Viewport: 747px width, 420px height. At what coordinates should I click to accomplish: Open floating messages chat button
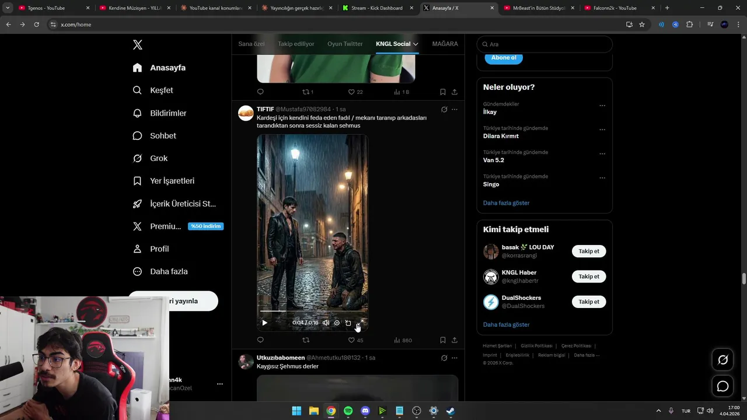tap(722, 386)
